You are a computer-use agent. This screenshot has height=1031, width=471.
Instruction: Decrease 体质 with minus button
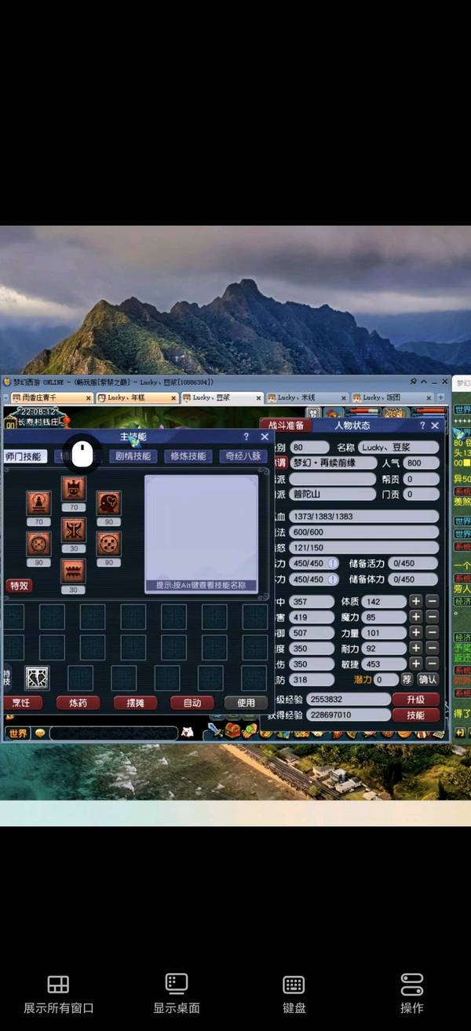point(432,601)
